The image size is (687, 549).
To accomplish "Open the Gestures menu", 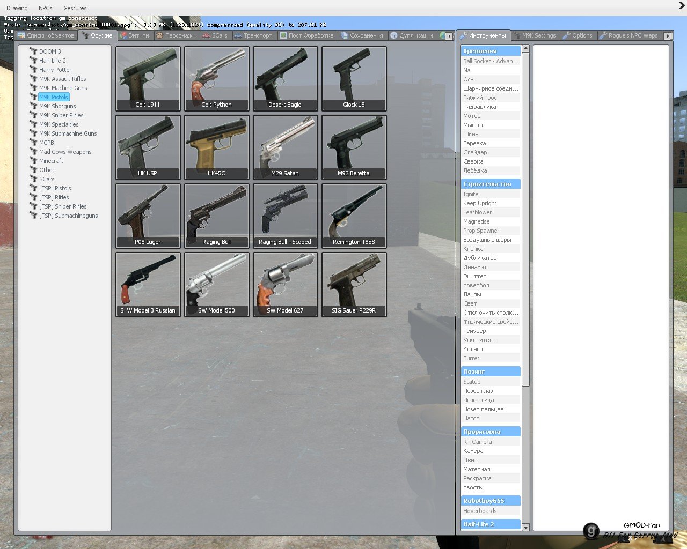I will coord(75,8).
